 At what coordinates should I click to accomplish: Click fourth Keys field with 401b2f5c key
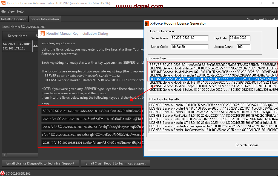[x=92, y=135]
